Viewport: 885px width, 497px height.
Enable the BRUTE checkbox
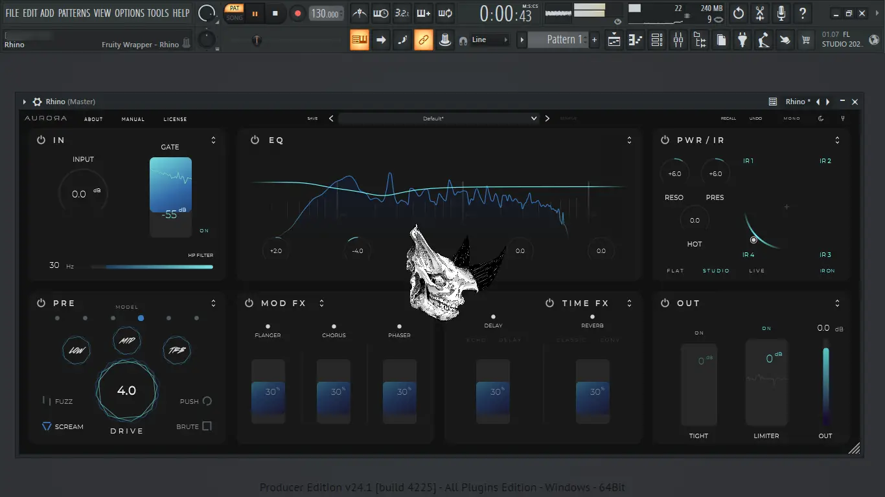point(207,426)
